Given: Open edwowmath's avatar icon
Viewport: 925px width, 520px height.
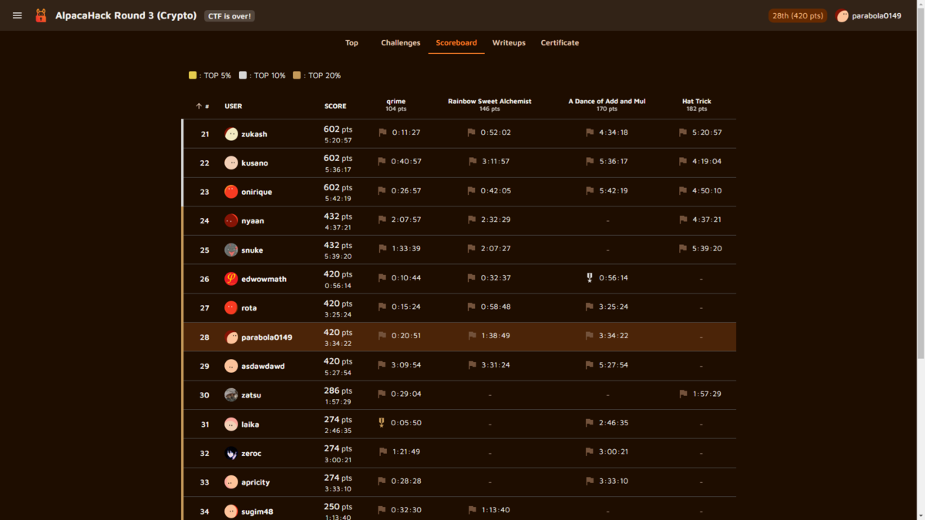Looking at the screenshot, I should point(231,279).
